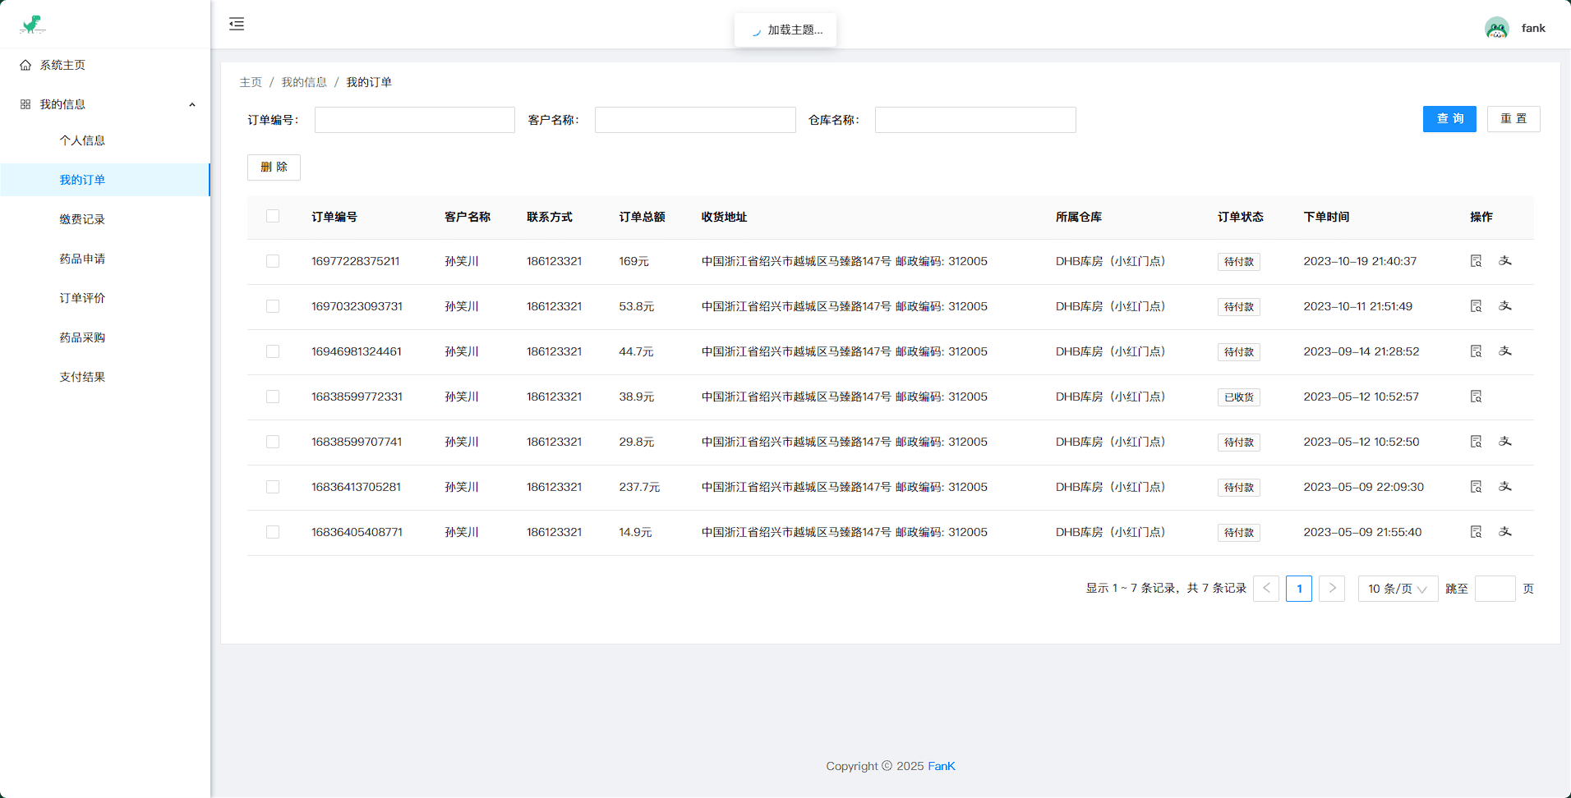Image resolution: width=1571 pixels, height=798 pixels.
Task: Navigate to 药品采购 menu item
Action: (x=82, y=337)
